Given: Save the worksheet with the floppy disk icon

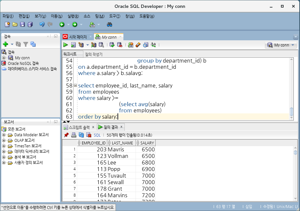Looking at the screenshot, I should click(x=22, y=25).
